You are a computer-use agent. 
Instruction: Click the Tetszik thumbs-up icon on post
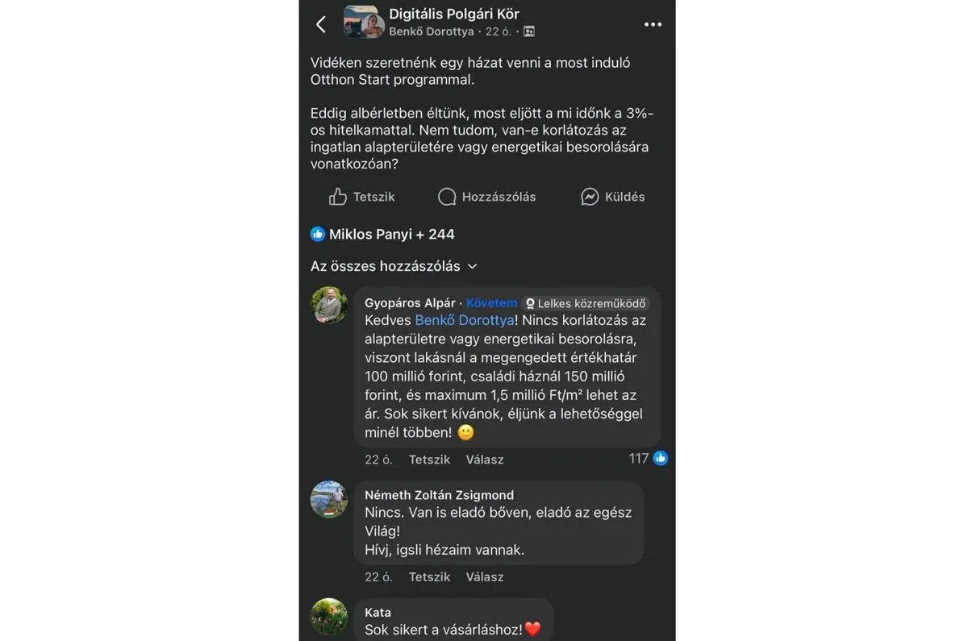[338, 197]
